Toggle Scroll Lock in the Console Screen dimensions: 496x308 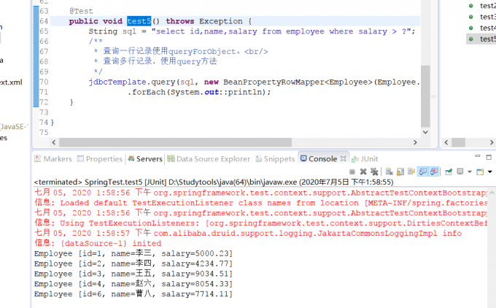(x=400, y=172)
